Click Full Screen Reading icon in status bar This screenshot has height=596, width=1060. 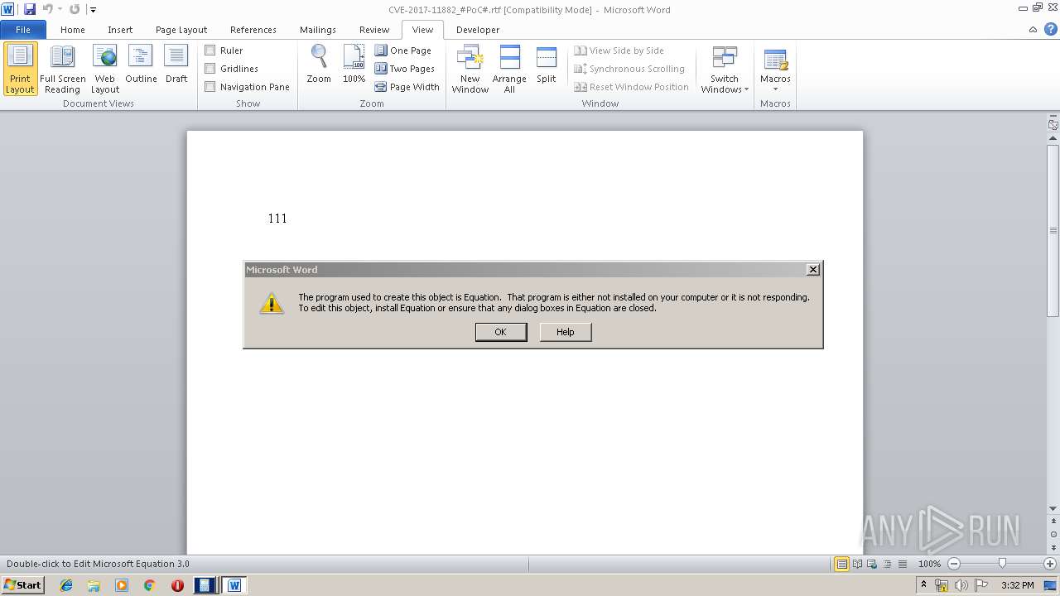[857, 564]
